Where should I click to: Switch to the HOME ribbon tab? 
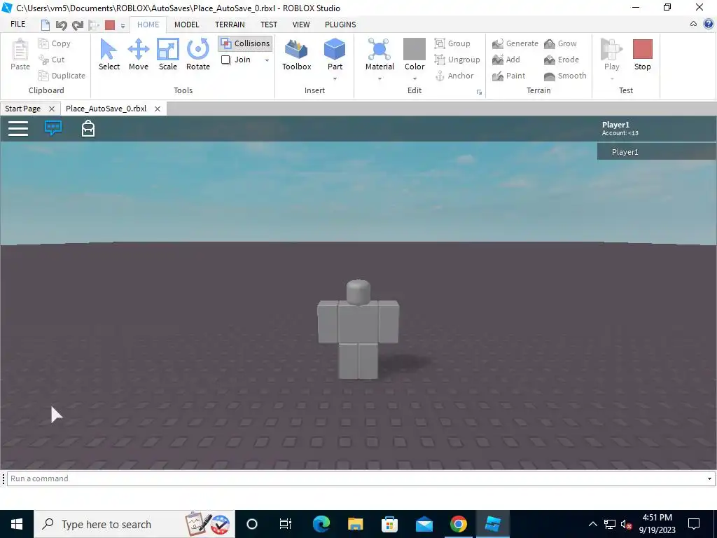click(148, 25)
